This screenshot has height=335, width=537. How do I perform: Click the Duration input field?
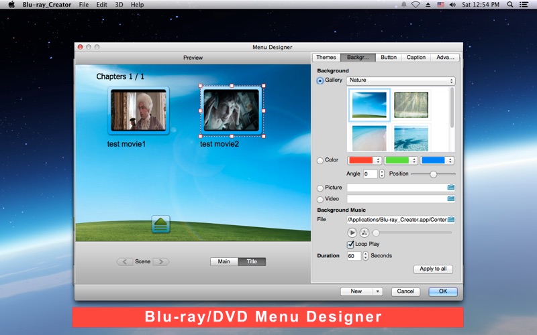tap(354, 256)
